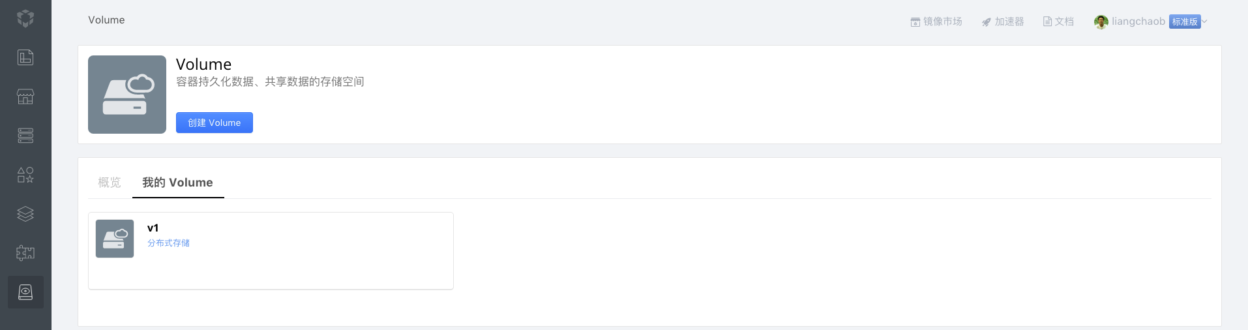The height and width of the screenshot is (330, 1248).
Task: Click the liangchaob username
Action: [x=1138, y=22]
